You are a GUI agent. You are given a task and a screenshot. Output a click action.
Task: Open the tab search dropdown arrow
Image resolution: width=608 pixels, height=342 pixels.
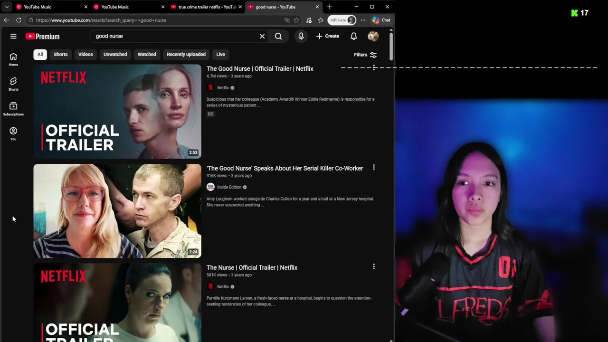[x=7, y=7]
